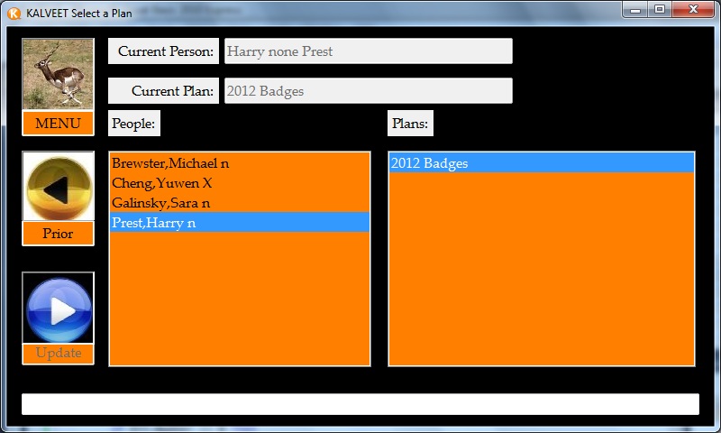Open the orange MENU button
Screen dimensions: 721x433
(x=58, y=124)
